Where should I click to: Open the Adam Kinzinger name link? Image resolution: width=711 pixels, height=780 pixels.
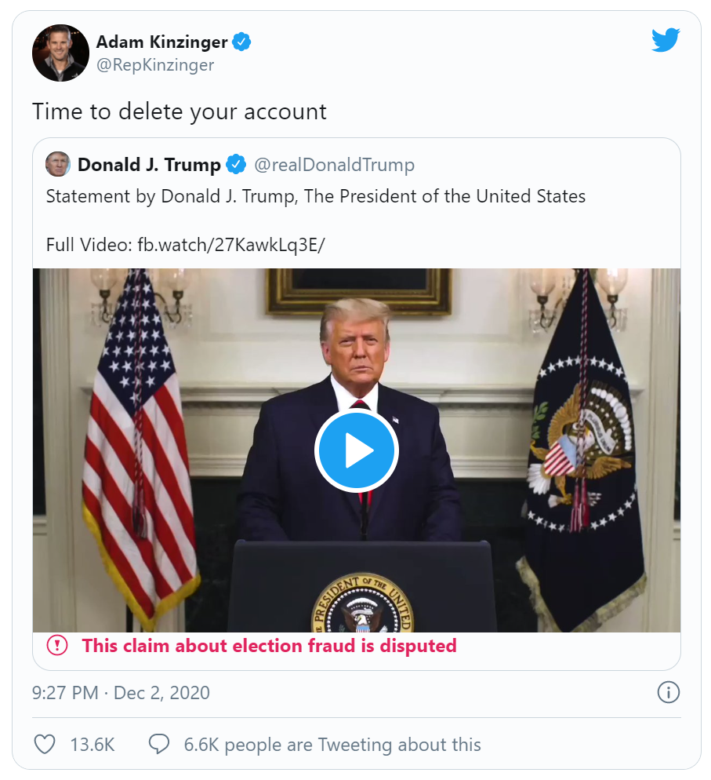(x=161, y=42)
